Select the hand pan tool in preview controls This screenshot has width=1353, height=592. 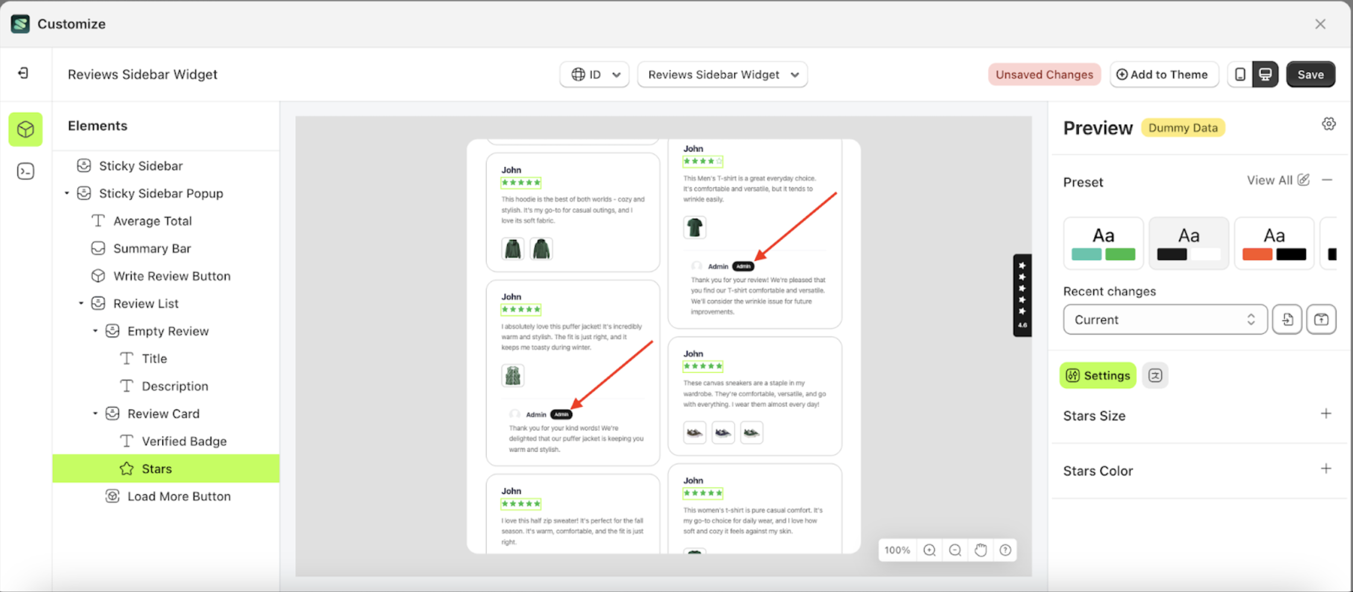coord(980,550)
